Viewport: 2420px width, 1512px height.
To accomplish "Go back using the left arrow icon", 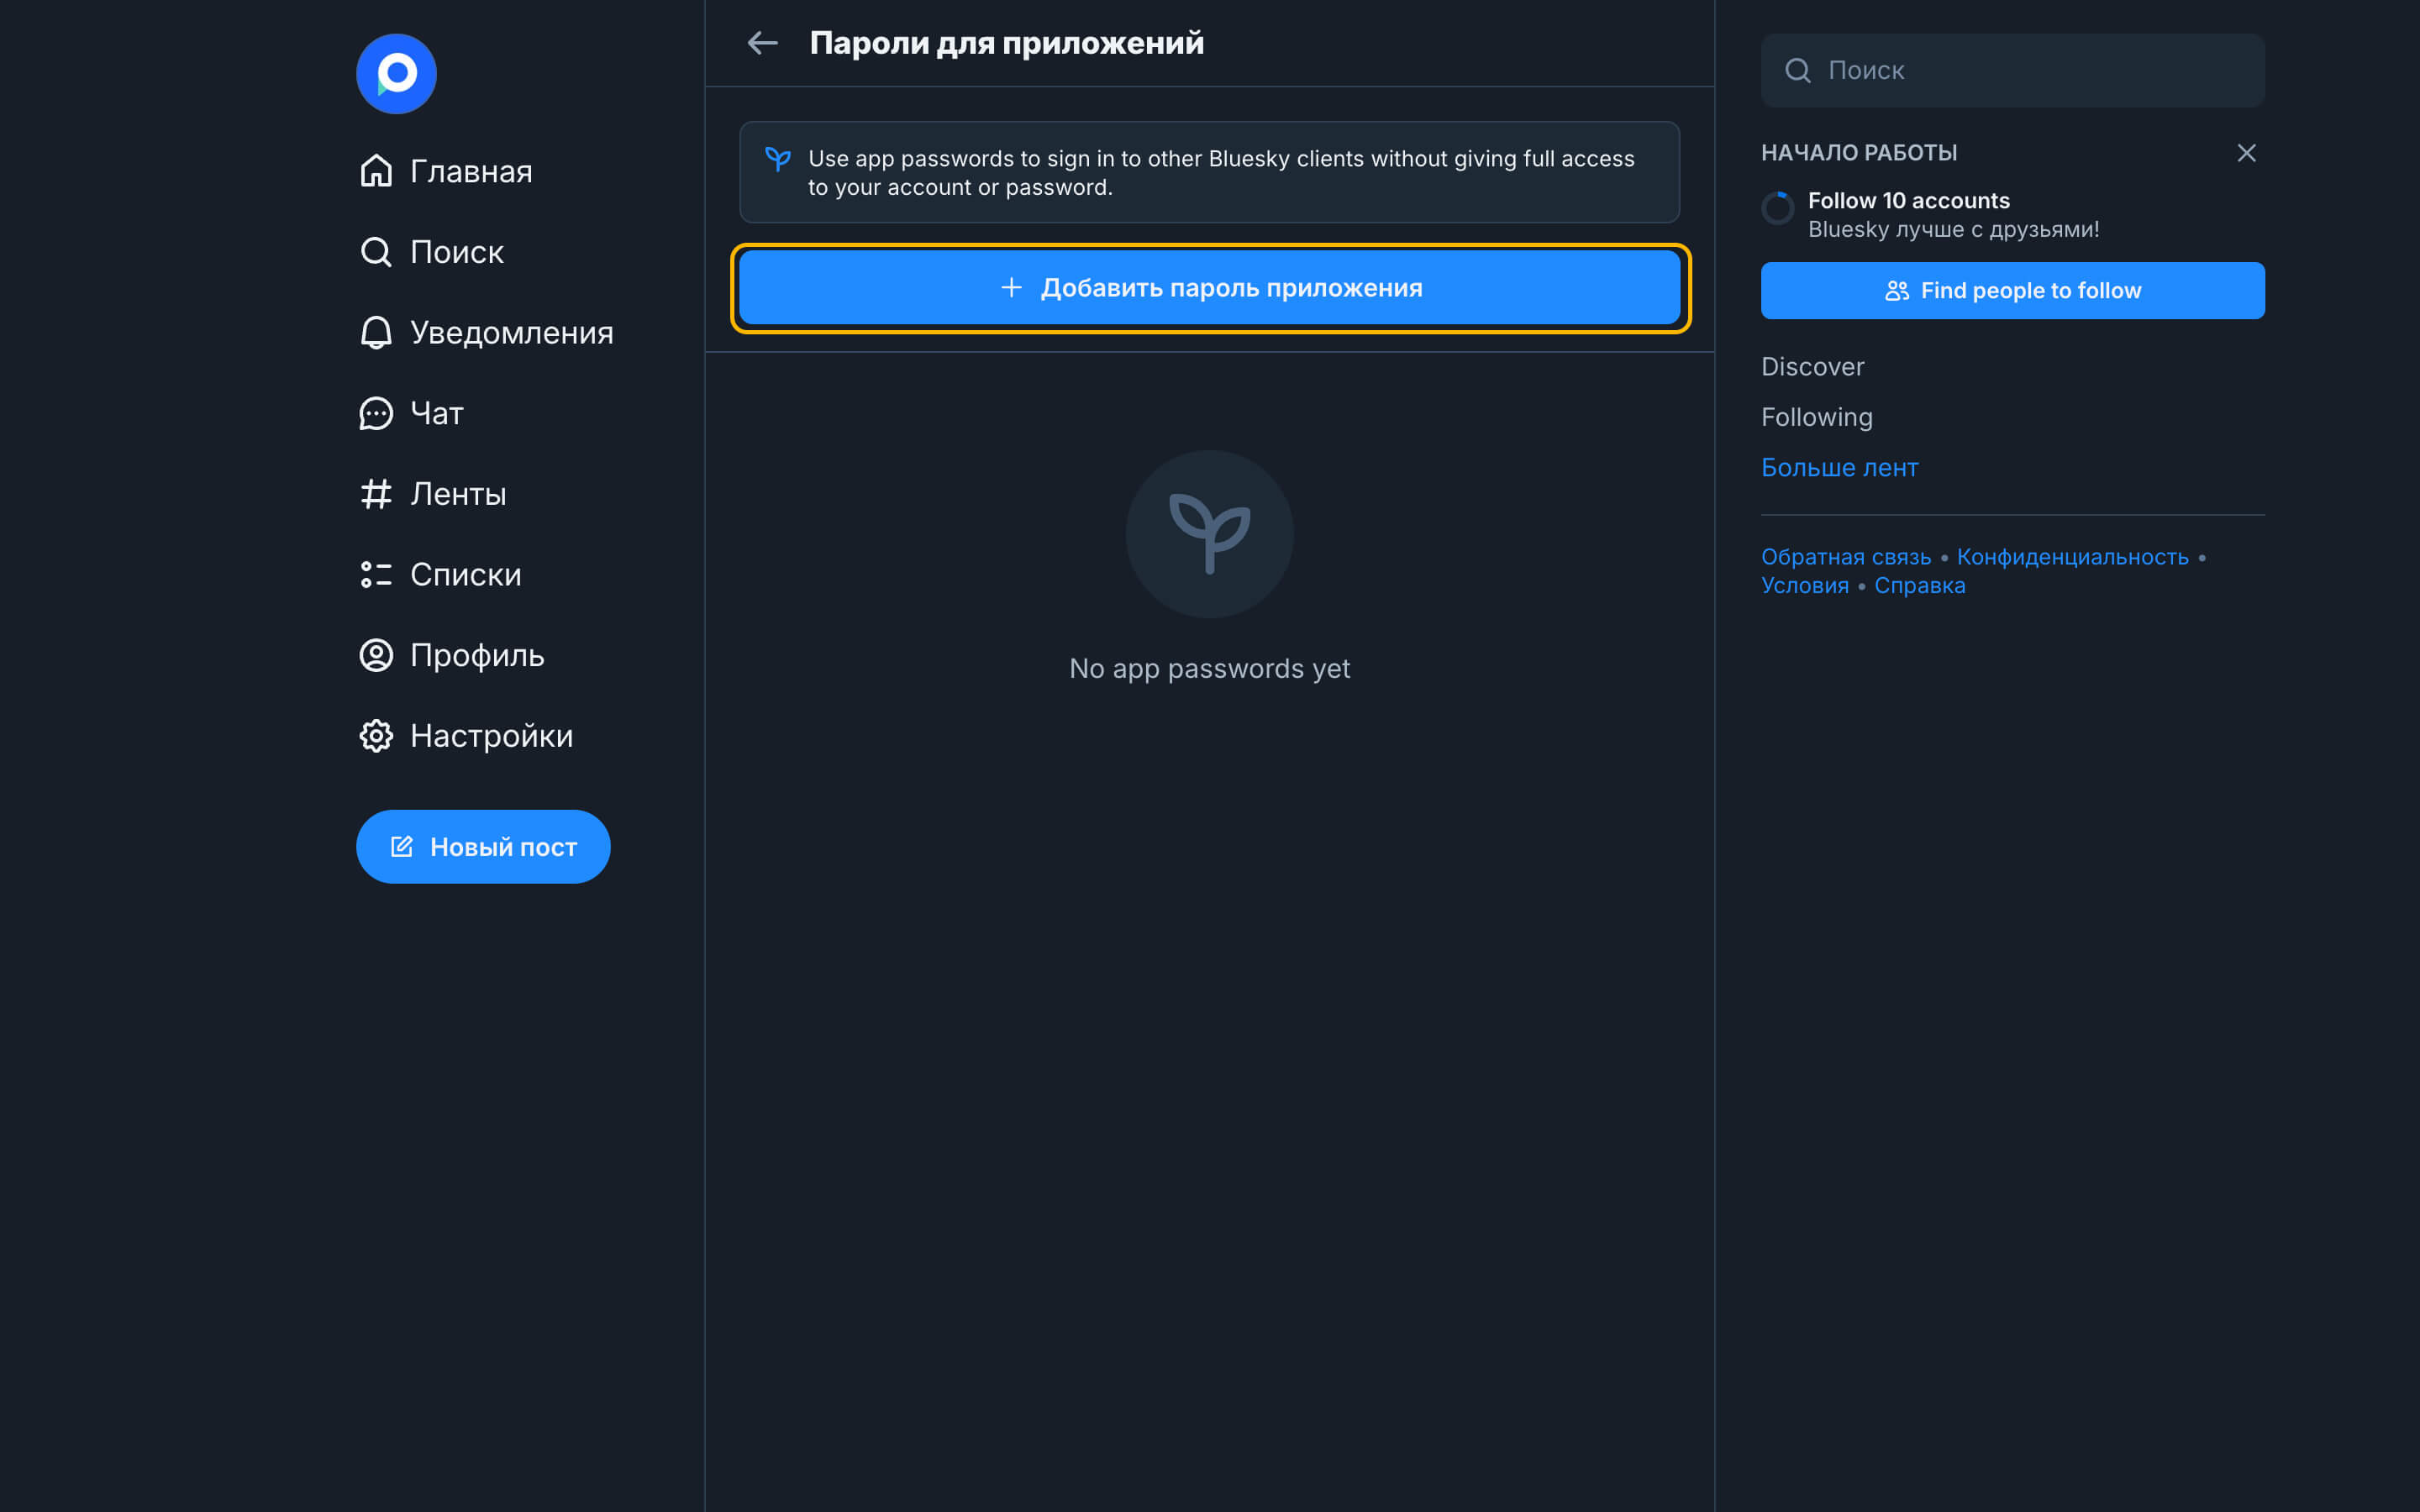I will pos(763,43).
